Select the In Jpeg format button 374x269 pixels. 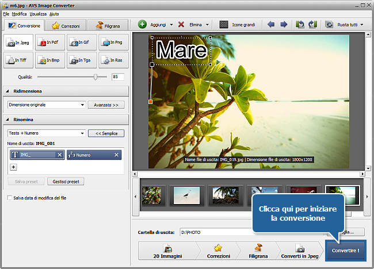coord(18,43)
